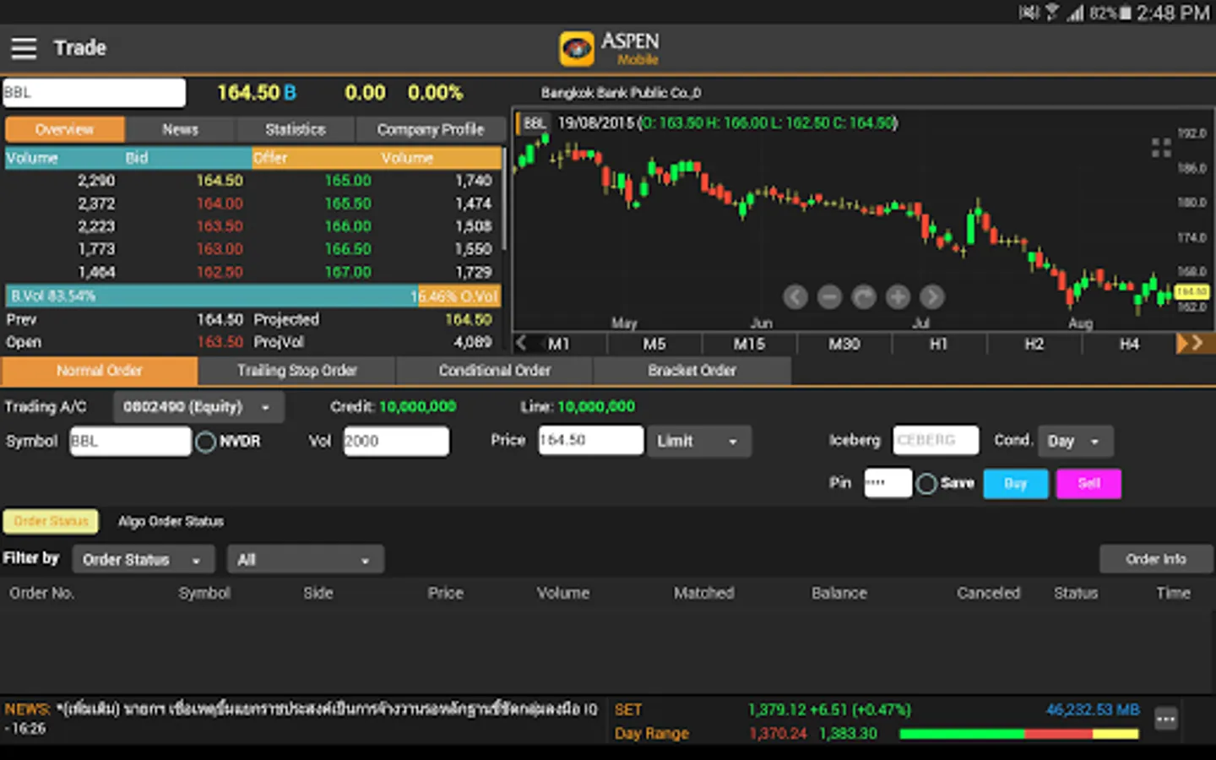The width and height of the screenshot is (1216, 760).
Task: Select the H4 chart timeframe
Action: point(1129,344)
